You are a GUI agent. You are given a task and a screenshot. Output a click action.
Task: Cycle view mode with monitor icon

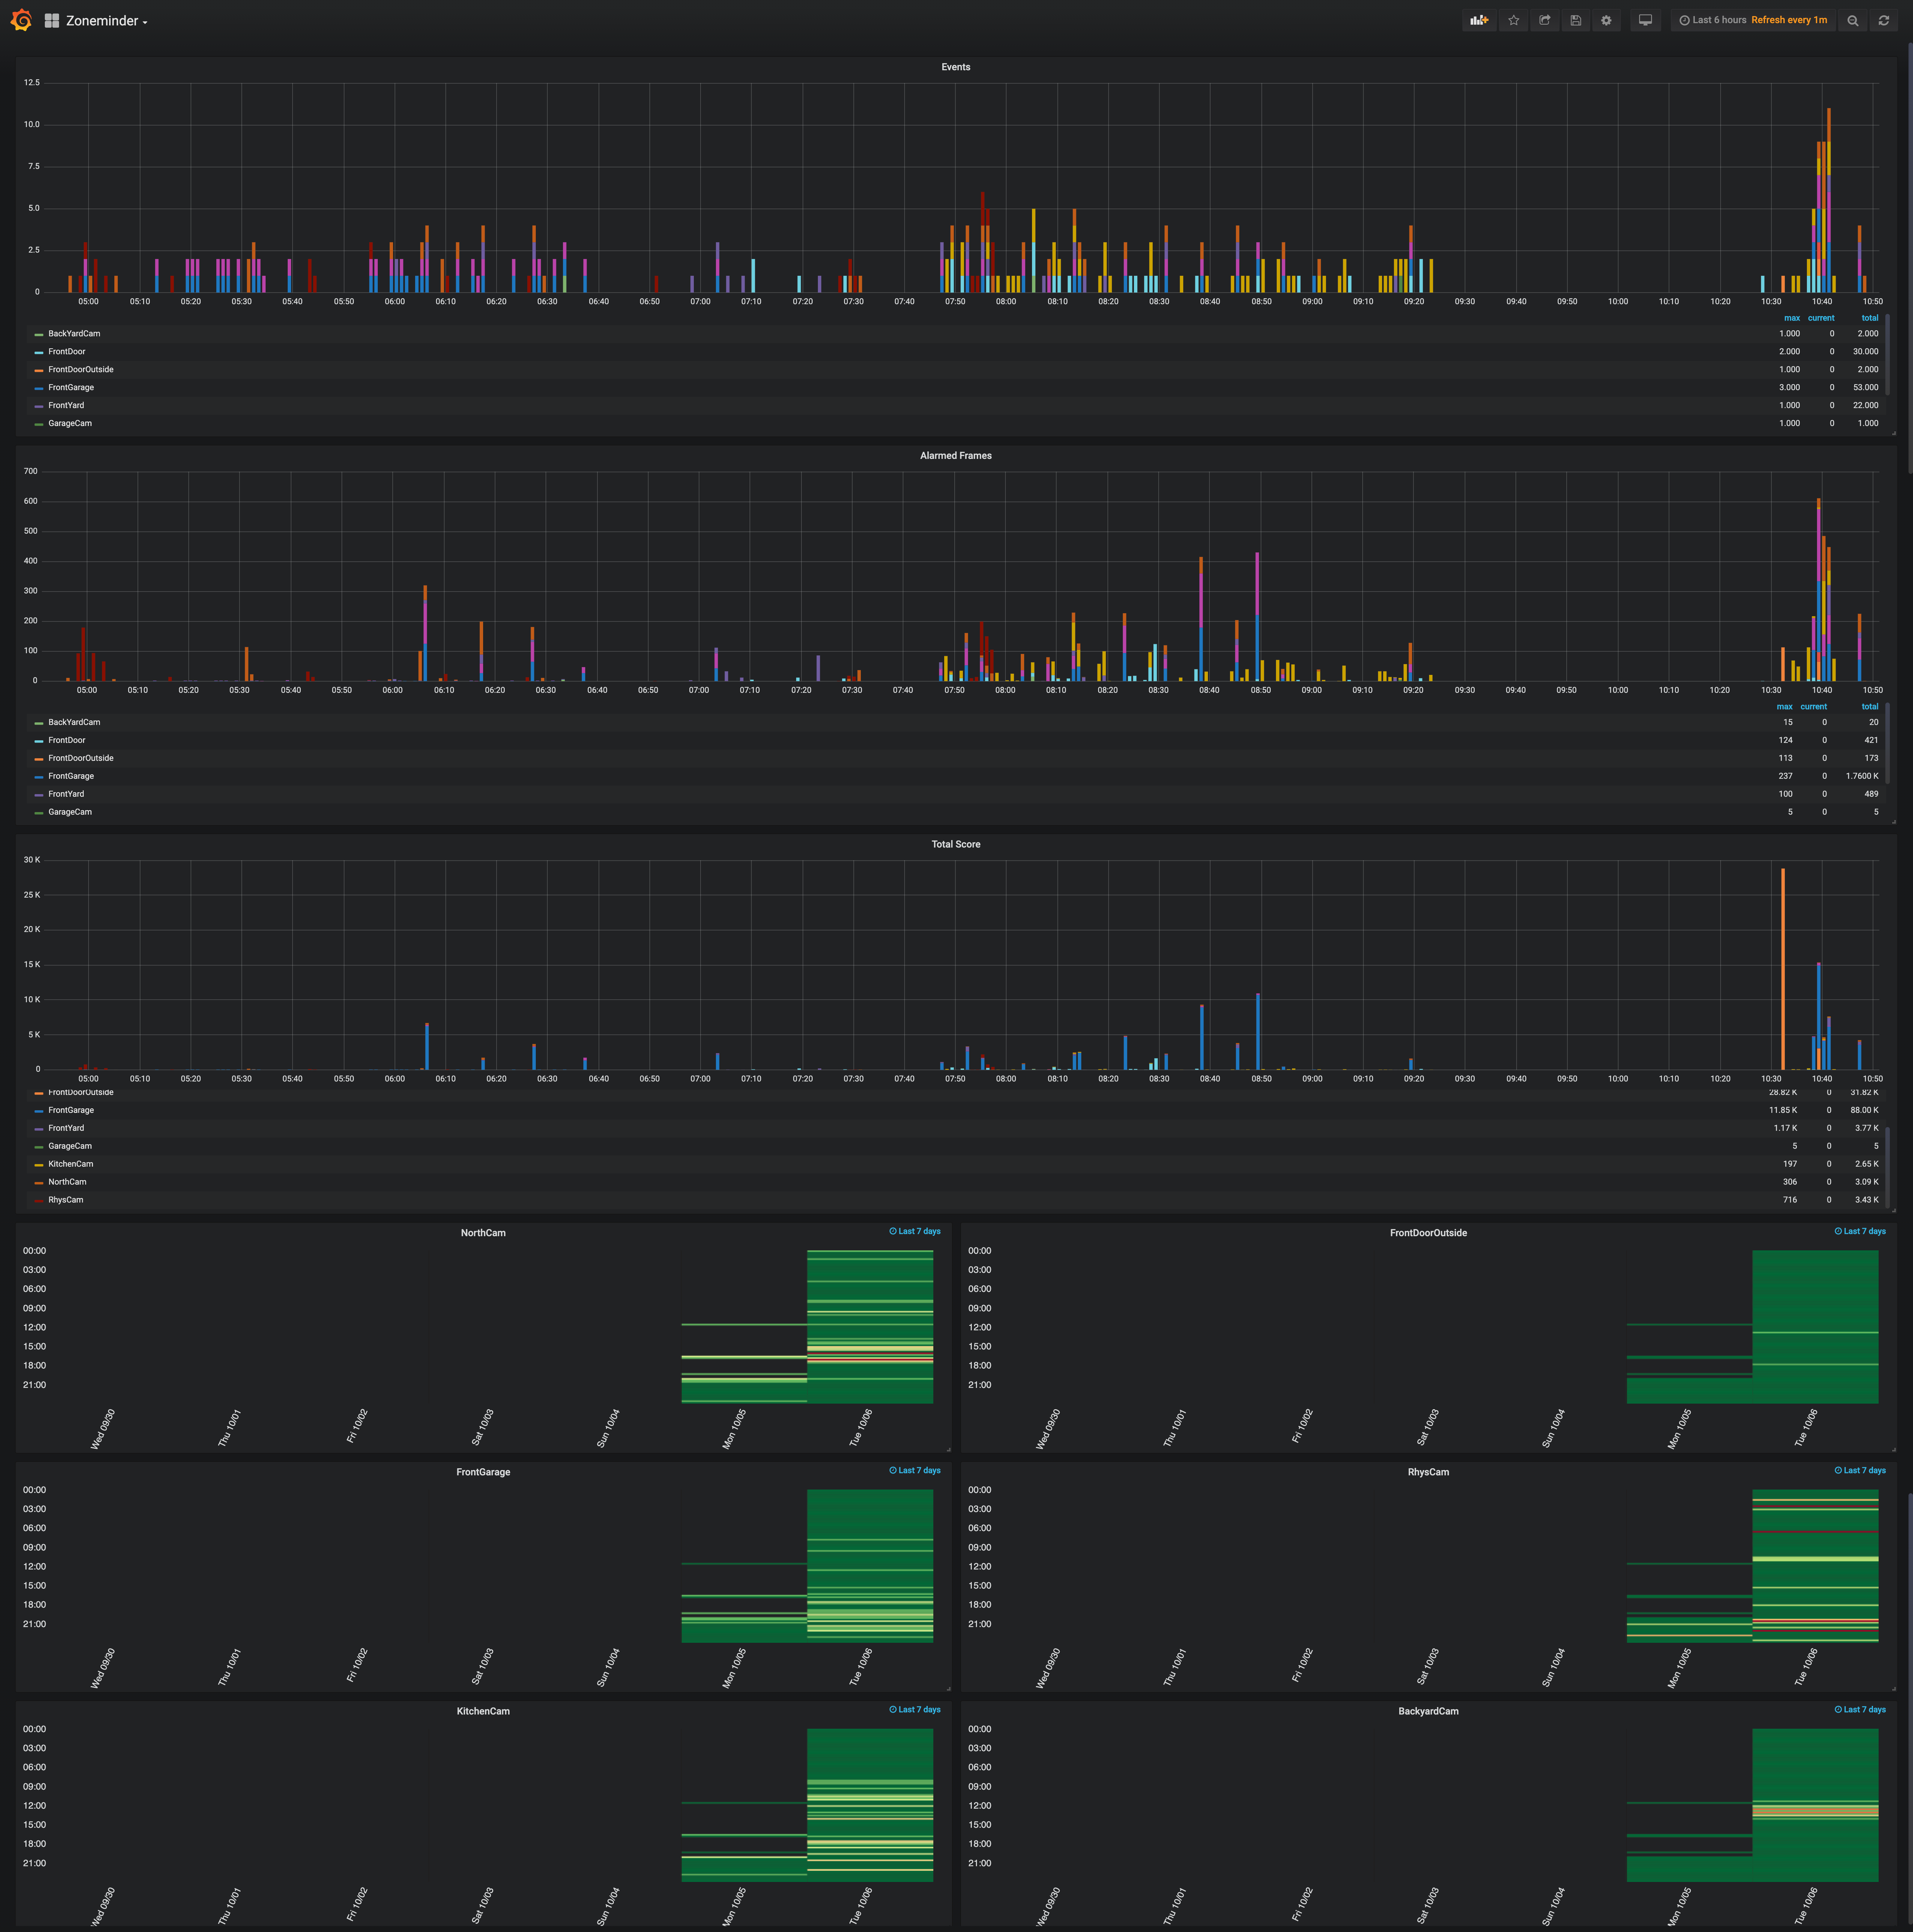click(1645, 20)
